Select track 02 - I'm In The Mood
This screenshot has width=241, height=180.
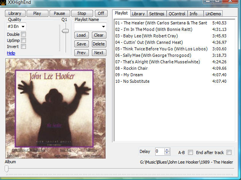coord(171,29)
